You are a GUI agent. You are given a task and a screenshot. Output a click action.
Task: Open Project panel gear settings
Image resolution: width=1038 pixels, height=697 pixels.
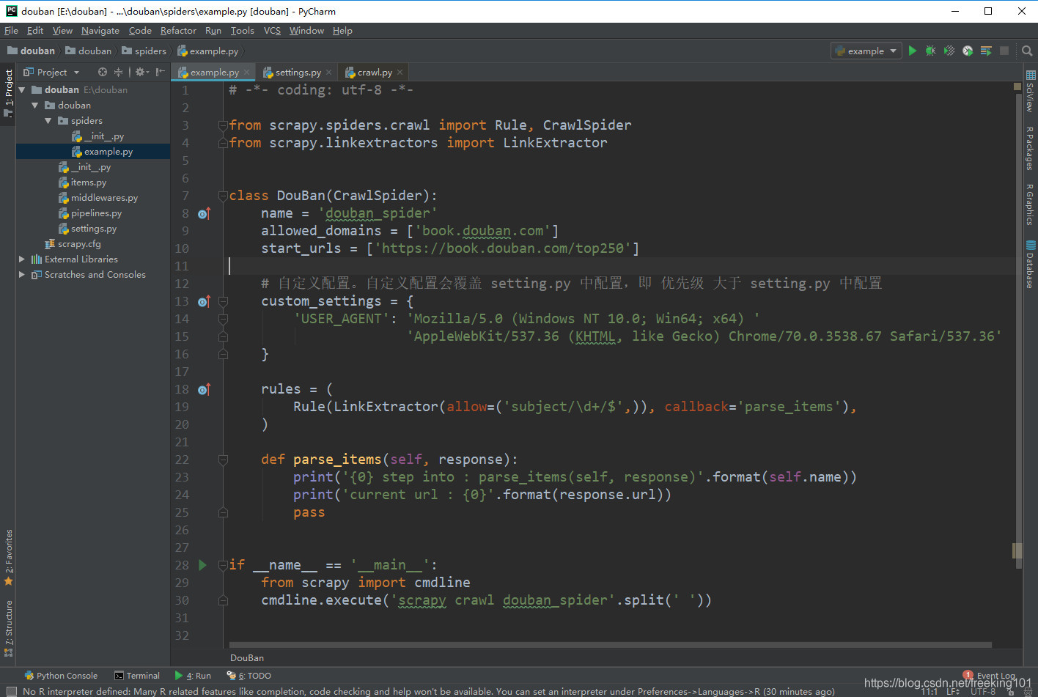pos(141,72)
